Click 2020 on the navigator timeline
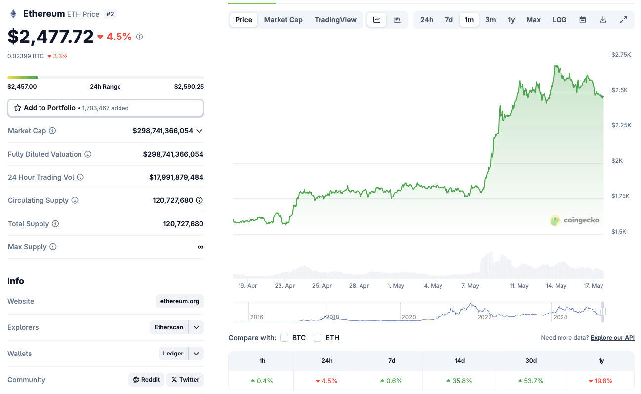This screenshot has width=641, height=394. (409, 317)
